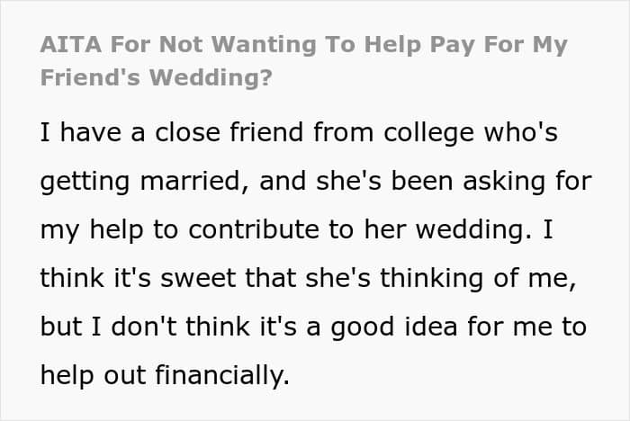Click the word "contribute" in the body text
Screen dimensions: 630x421
point(254,230)
